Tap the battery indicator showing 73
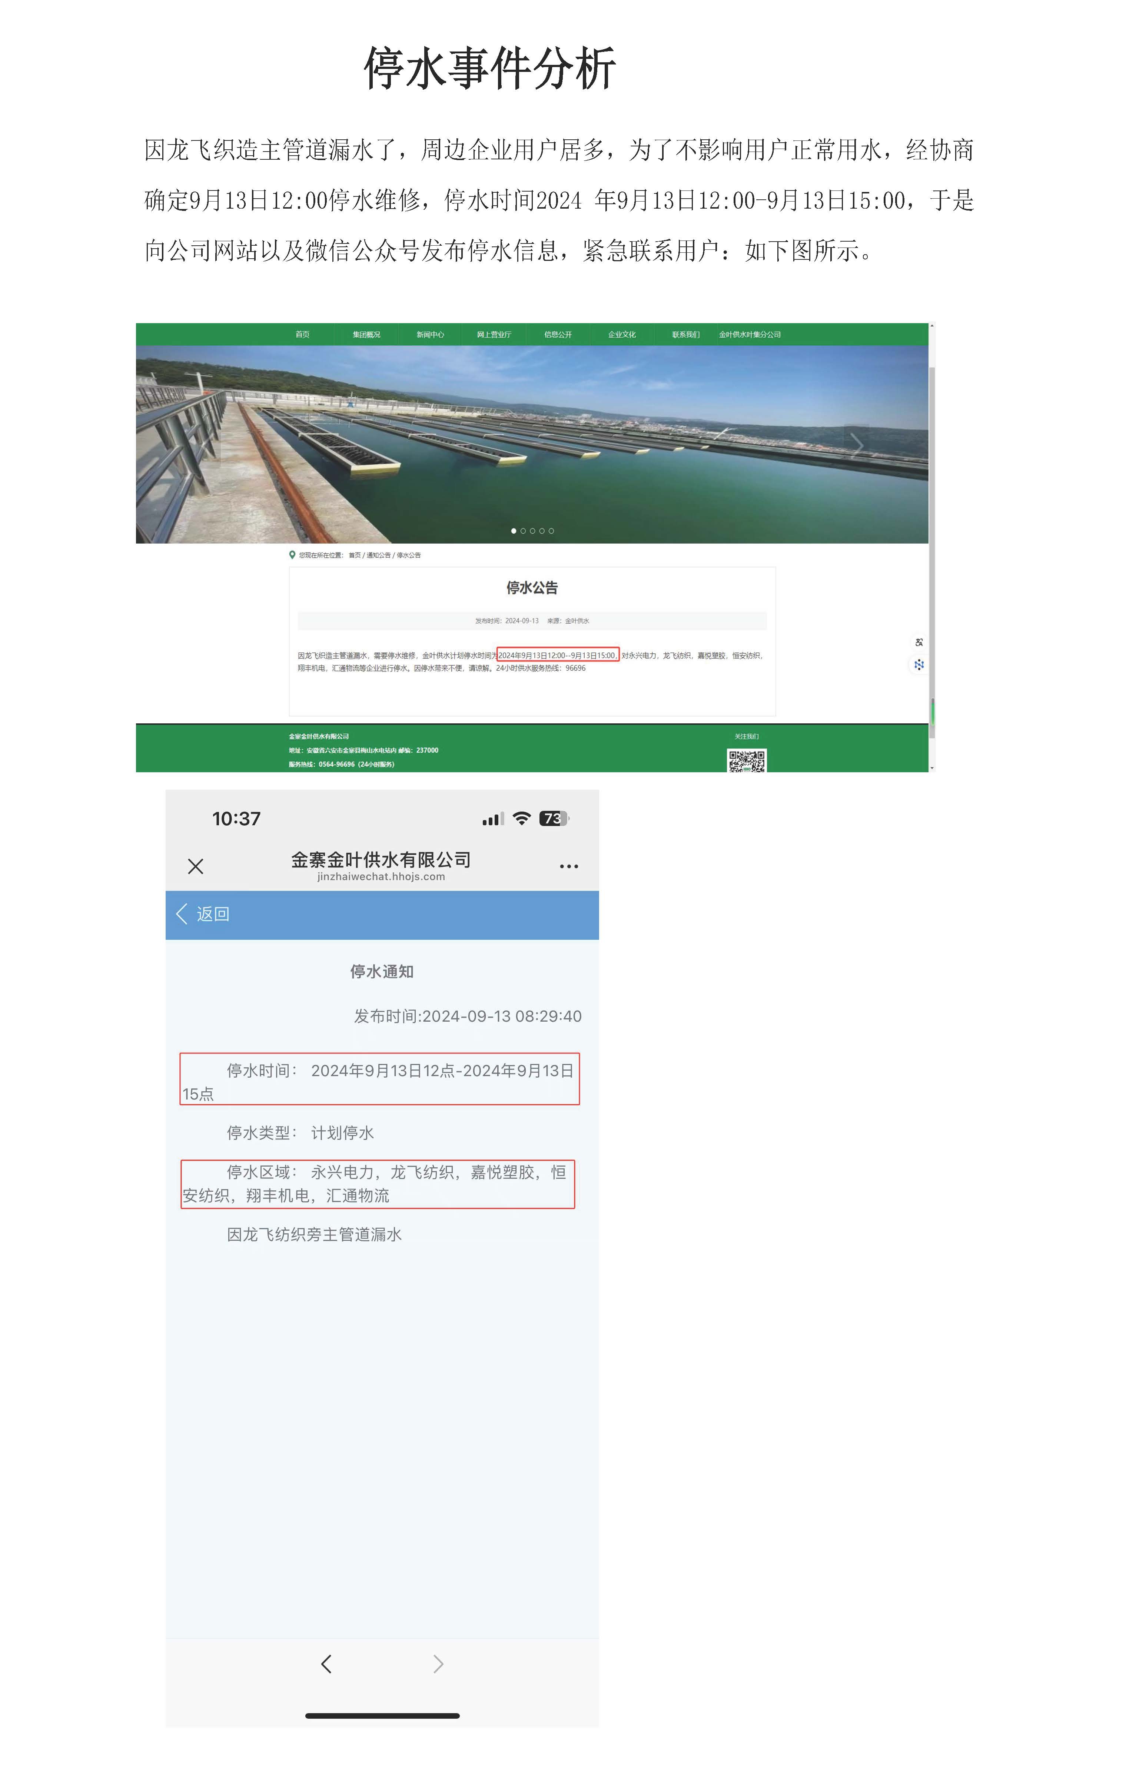Image resolution: width=1146 pixels, height=1768 pixels. pos(554,819)
